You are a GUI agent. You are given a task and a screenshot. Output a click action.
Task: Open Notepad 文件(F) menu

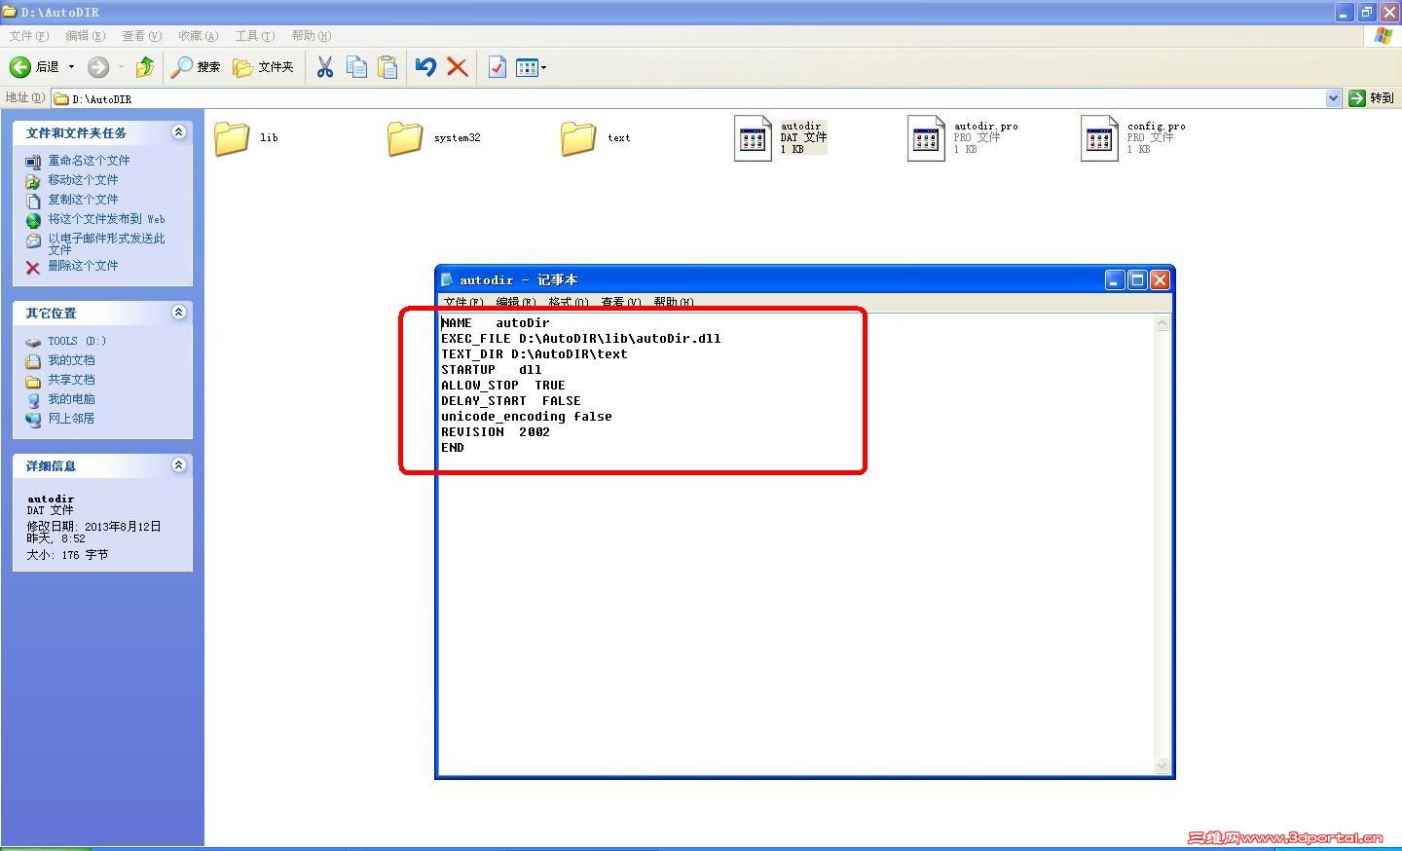[463, 302]
